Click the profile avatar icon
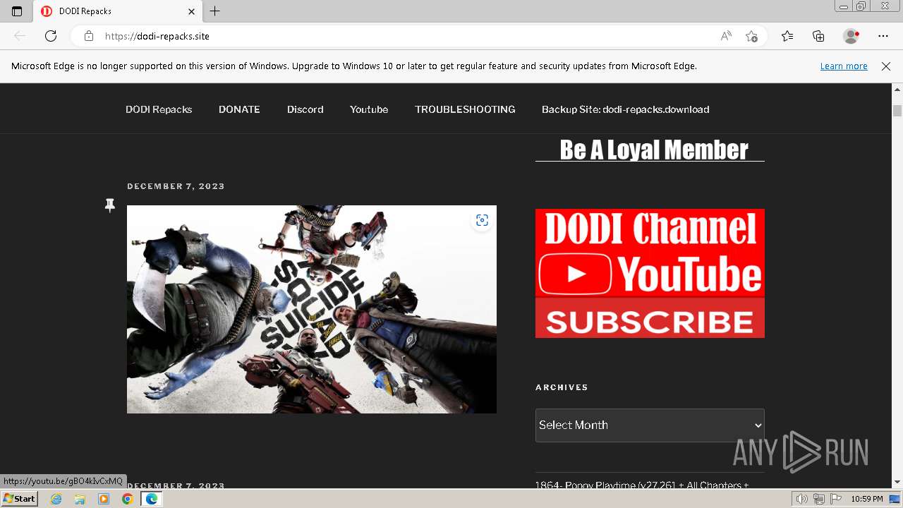The height and width of the screenshot is (508, 903). (851, 36)
